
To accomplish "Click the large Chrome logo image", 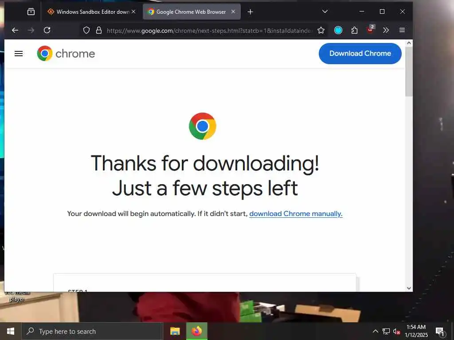I will pyautogui.click(x=202, y=126).
